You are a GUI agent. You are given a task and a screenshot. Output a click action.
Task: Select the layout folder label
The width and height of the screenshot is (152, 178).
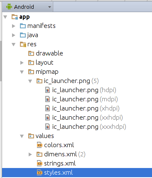coord(44,63)
